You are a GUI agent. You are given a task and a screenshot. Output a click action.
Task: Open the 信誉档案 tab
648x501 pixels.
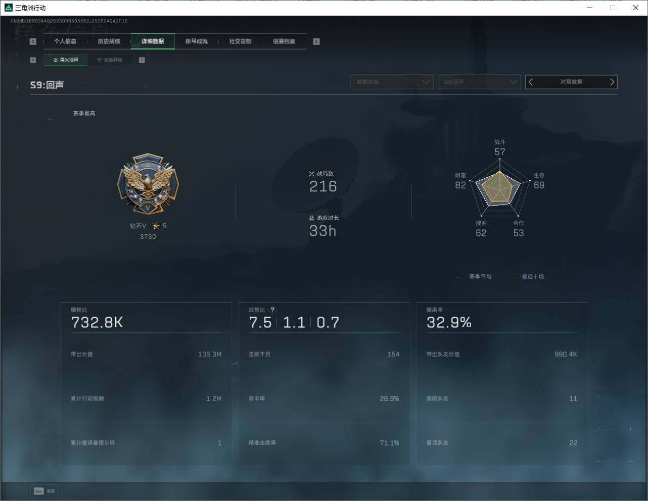284,41
